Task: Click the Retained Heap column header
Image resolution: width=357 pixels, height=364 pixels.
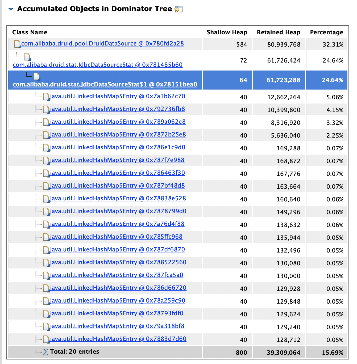Action: click(279, 32)
